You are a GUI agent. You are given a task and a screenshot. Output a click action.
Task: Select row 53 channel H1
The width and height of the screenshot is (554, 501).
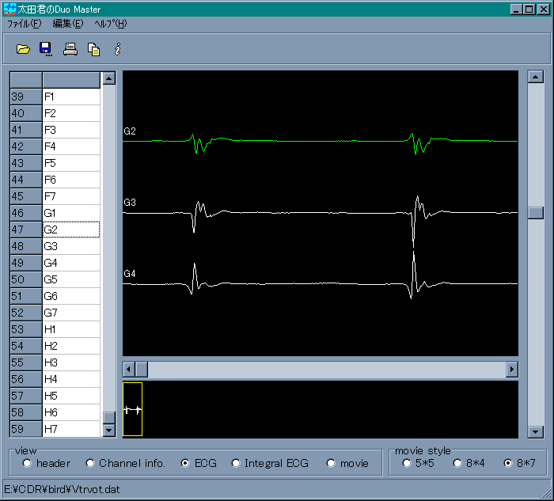tap(70, 329)
